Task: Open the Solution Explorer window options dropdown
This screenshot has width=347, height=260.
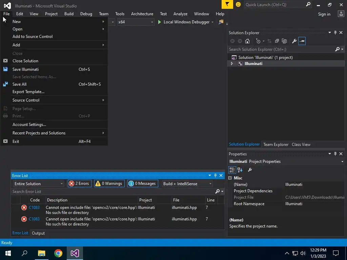Action: click(x=329, y=32)
